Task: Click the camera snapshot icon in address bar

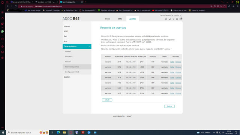Action: 215,6
